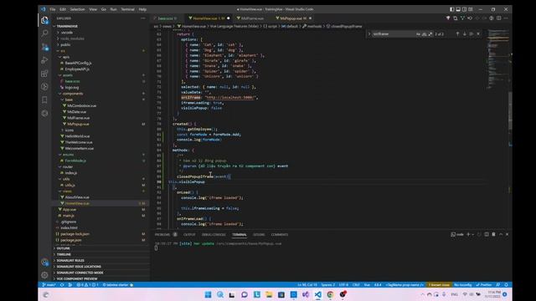The image size is (536, 301).
Task: Open editor more actions ellipsis
Action: [506, 18]
